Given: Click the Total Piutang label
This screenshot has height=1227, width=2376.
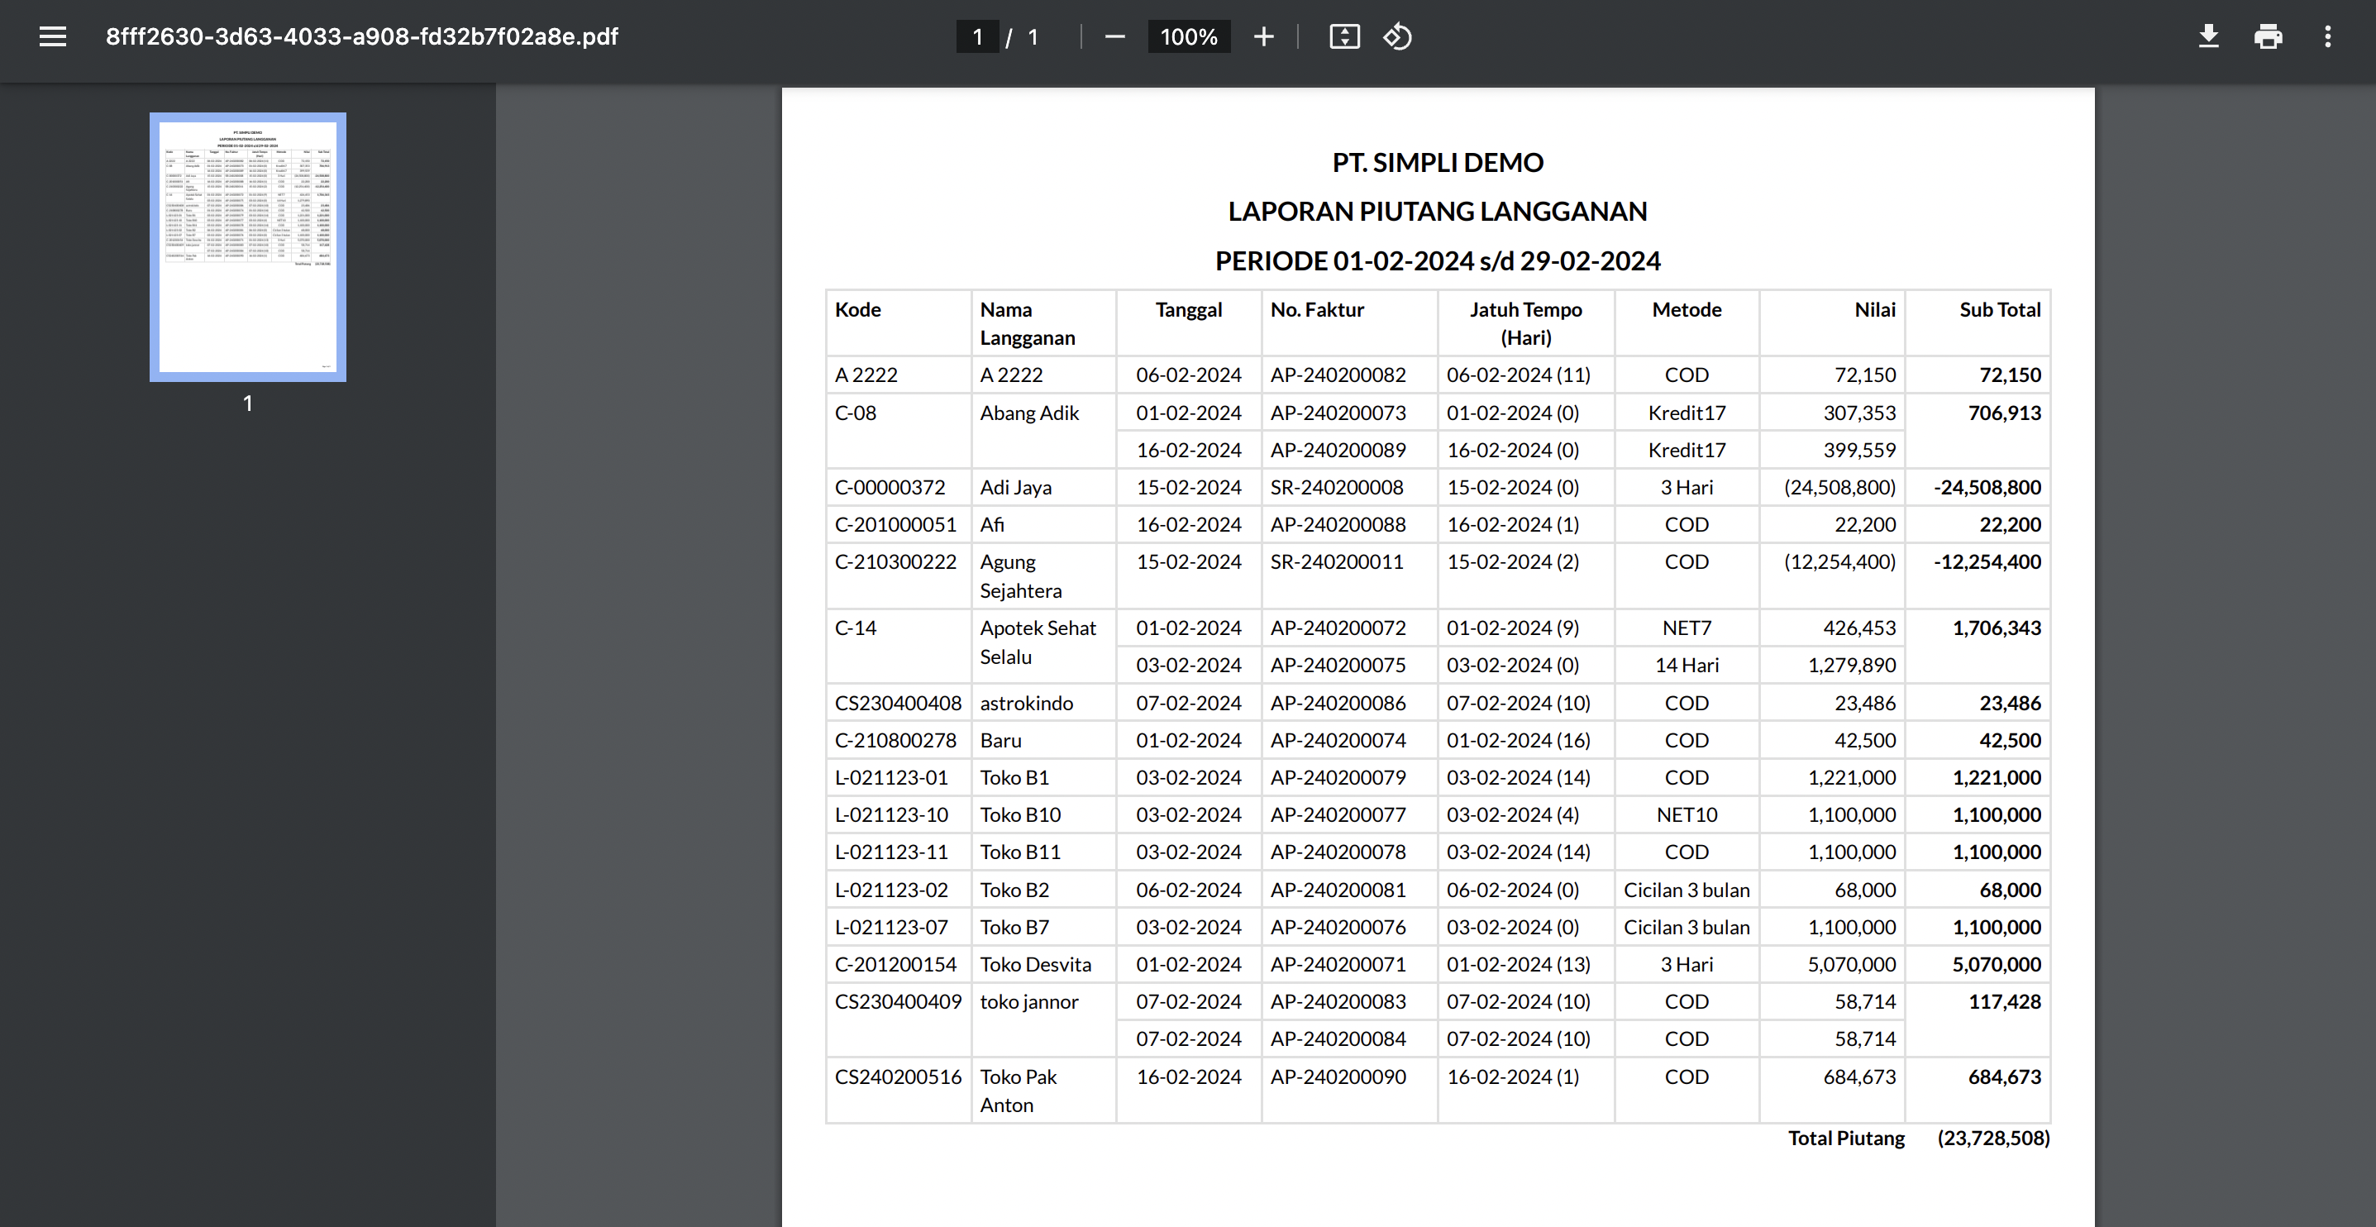Looking at the screenshot, I should pos(1845,1138).
